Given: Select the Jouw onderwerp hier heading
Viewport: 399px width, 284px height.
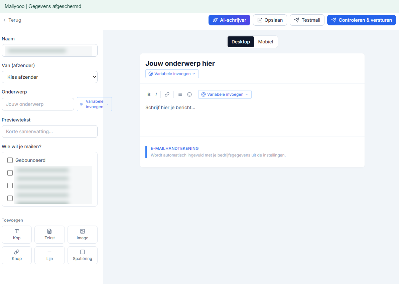Looking at the screenshot, I should pos(180,63).
